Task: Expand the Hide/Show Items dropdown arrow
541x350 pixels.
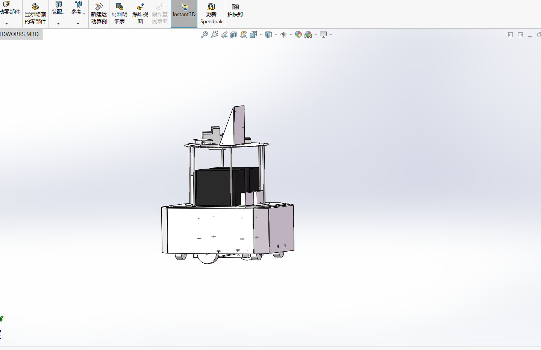Action: [x=291, y=35]
